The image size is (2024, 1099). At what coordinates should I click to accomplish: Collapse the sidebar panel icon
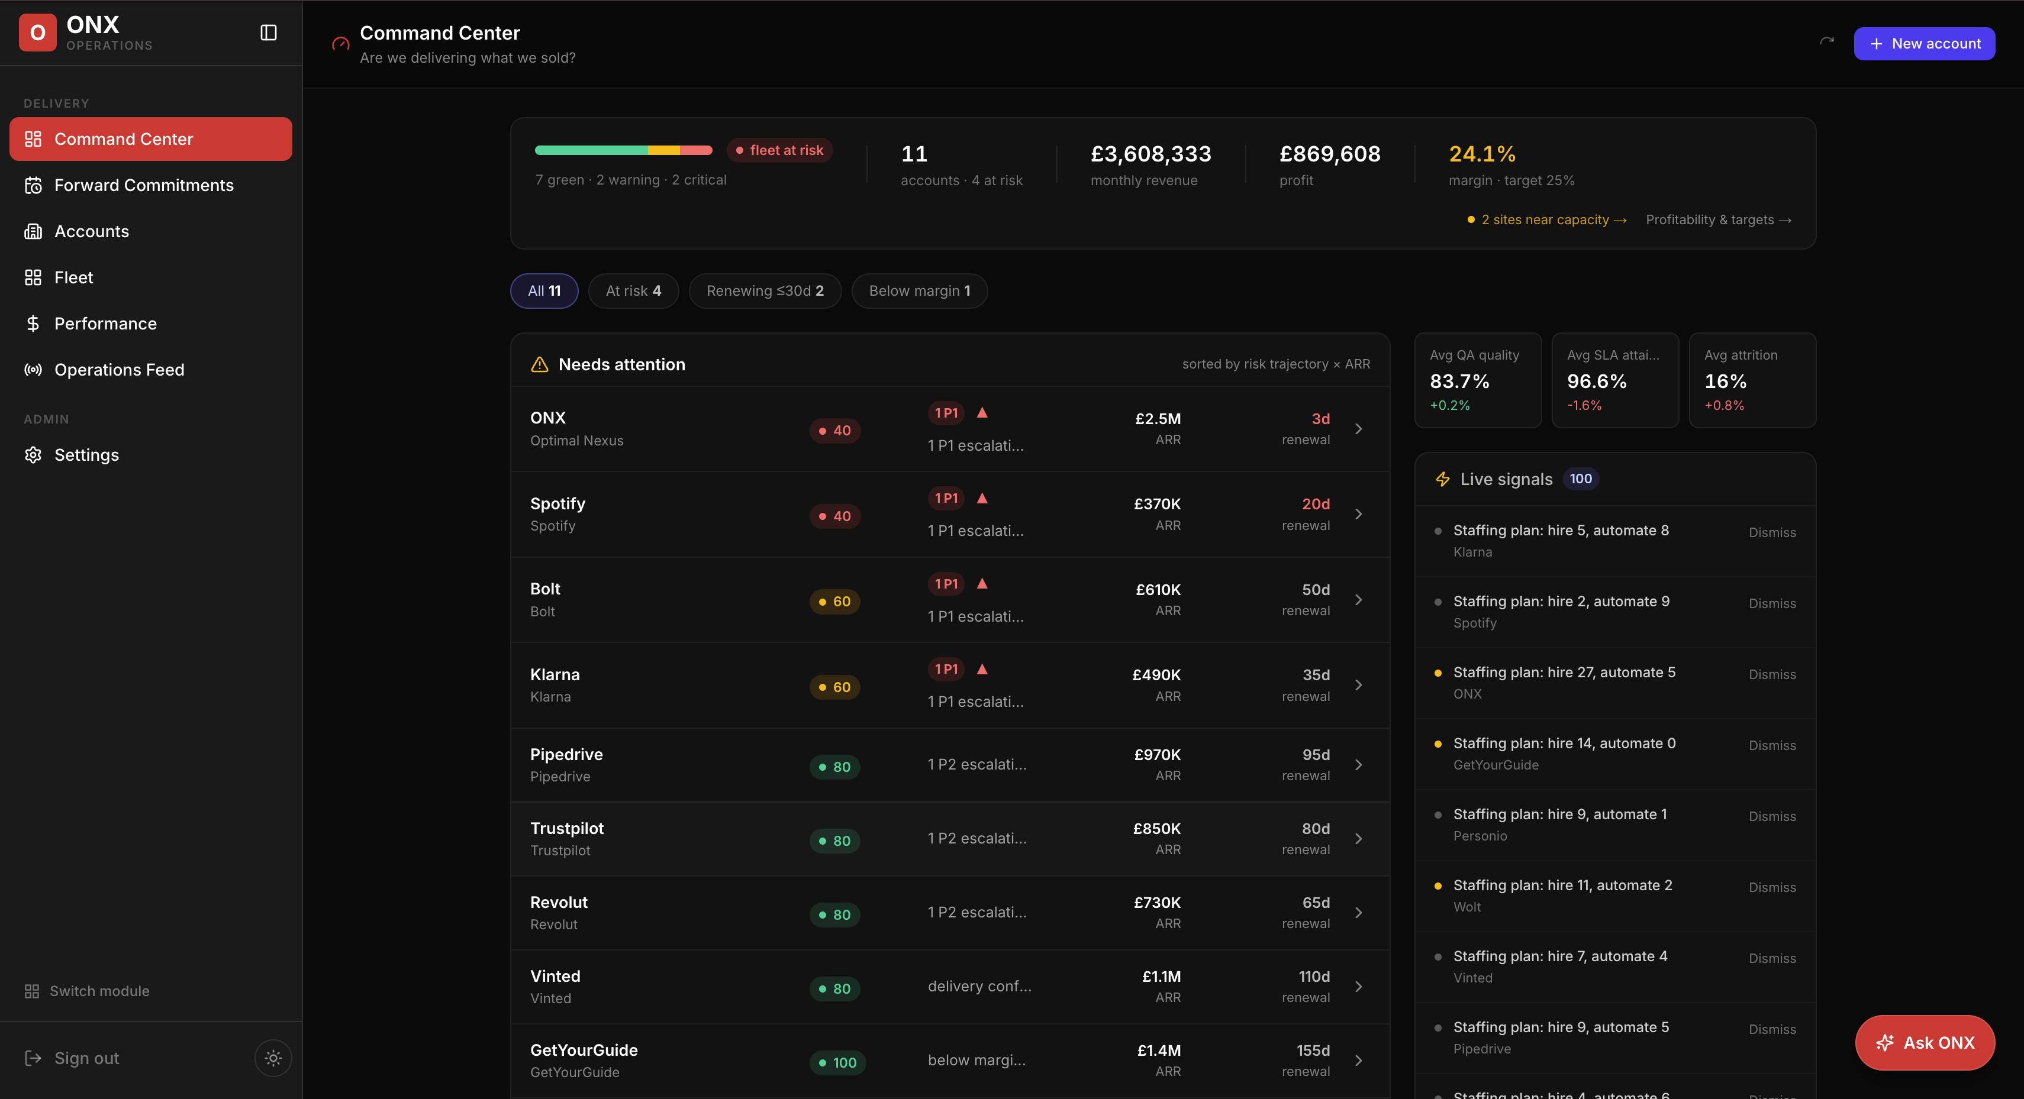tap(269, 32)
